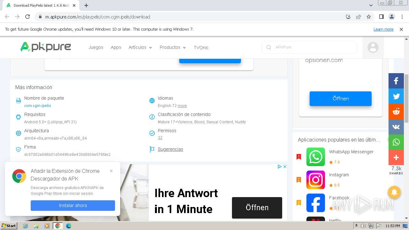This screenshot has width=409, height=230.
Task: Share on VK via sidebar
Action: [396, 127]
